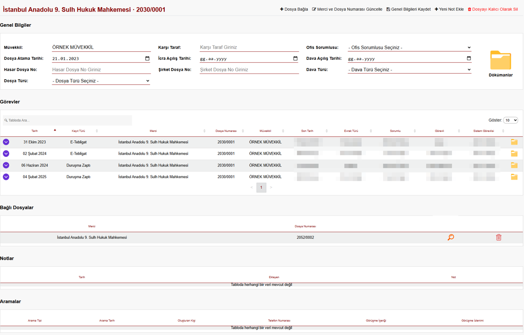
Task: Sort tasks by the Merci column header
Action: click(x=153, y=131)
